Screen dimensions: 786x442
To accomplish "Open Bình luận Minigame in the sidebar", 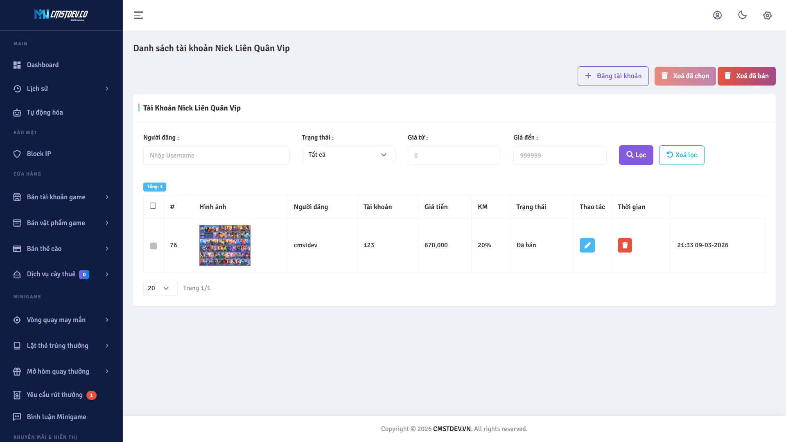I will [56, 417].
